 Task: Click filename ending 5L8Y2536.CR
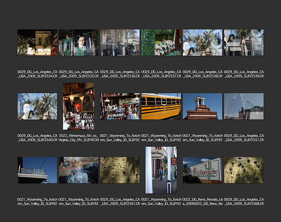(120, 74)
